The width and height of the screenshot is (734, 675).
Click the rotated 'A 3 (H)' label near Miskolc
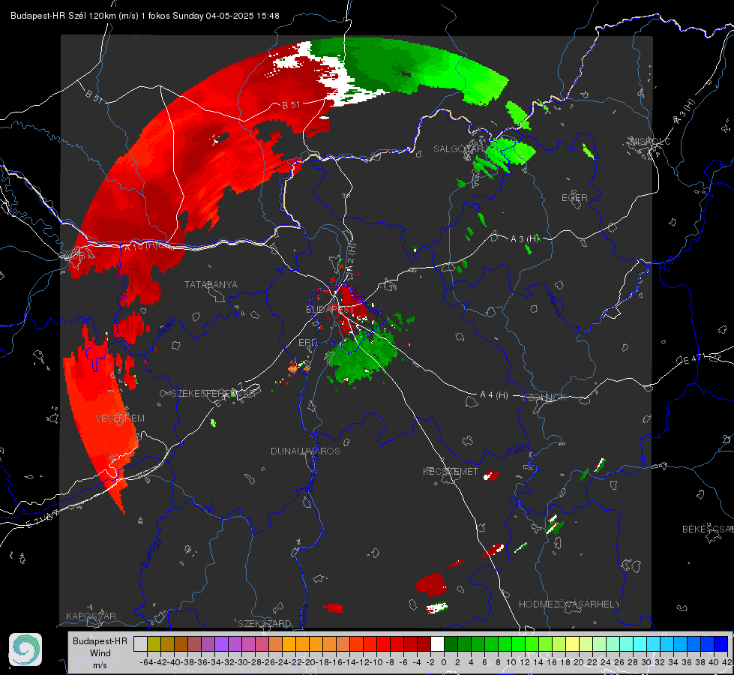pos(685,112)
